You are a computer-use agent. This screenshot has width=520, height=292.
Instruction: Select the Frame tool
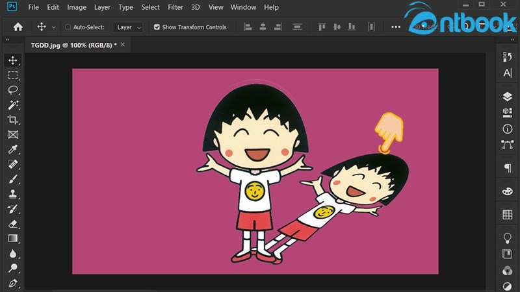(13, 134)
